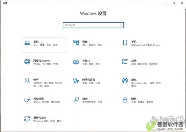The width and height of the screenshot is (186, 132).
Task: Click 位置、摄像头、麦克风 description
Action: [142, 102]
